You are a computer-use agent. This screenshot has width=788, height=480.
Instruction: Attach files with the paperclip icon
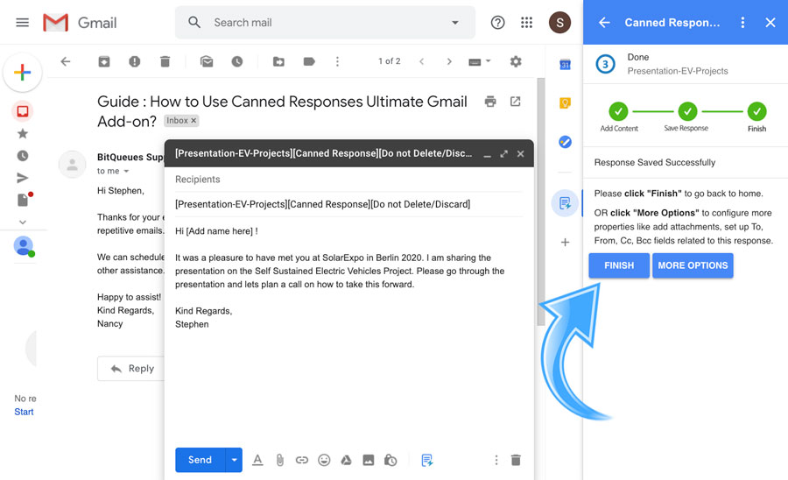(x=280, y=460)
